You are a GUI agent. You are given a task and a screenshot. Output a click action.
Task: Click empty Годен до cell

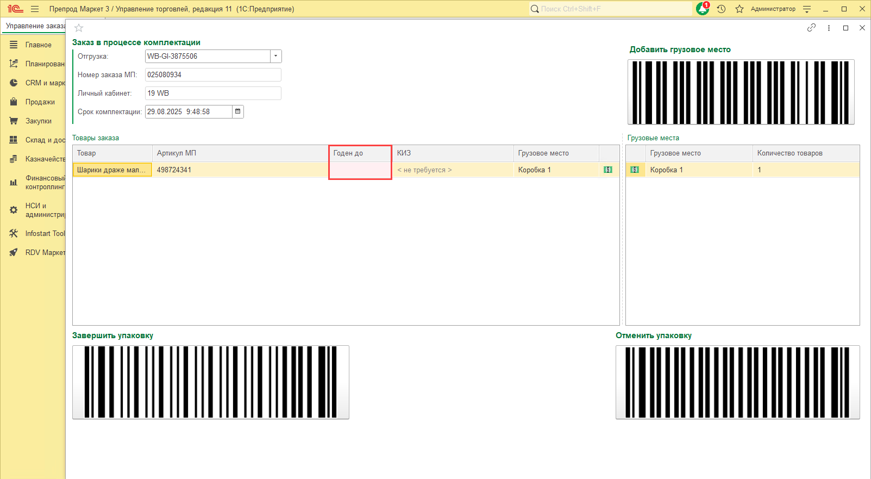pyautogui.click(x=360, y=170)
